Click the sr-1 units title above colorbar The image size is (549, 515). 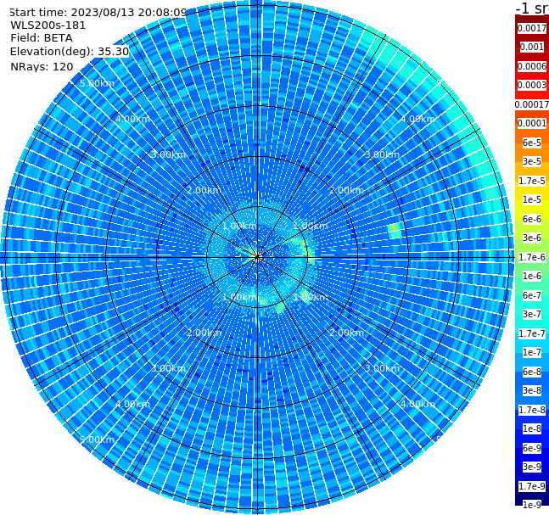tap(532, 8)
